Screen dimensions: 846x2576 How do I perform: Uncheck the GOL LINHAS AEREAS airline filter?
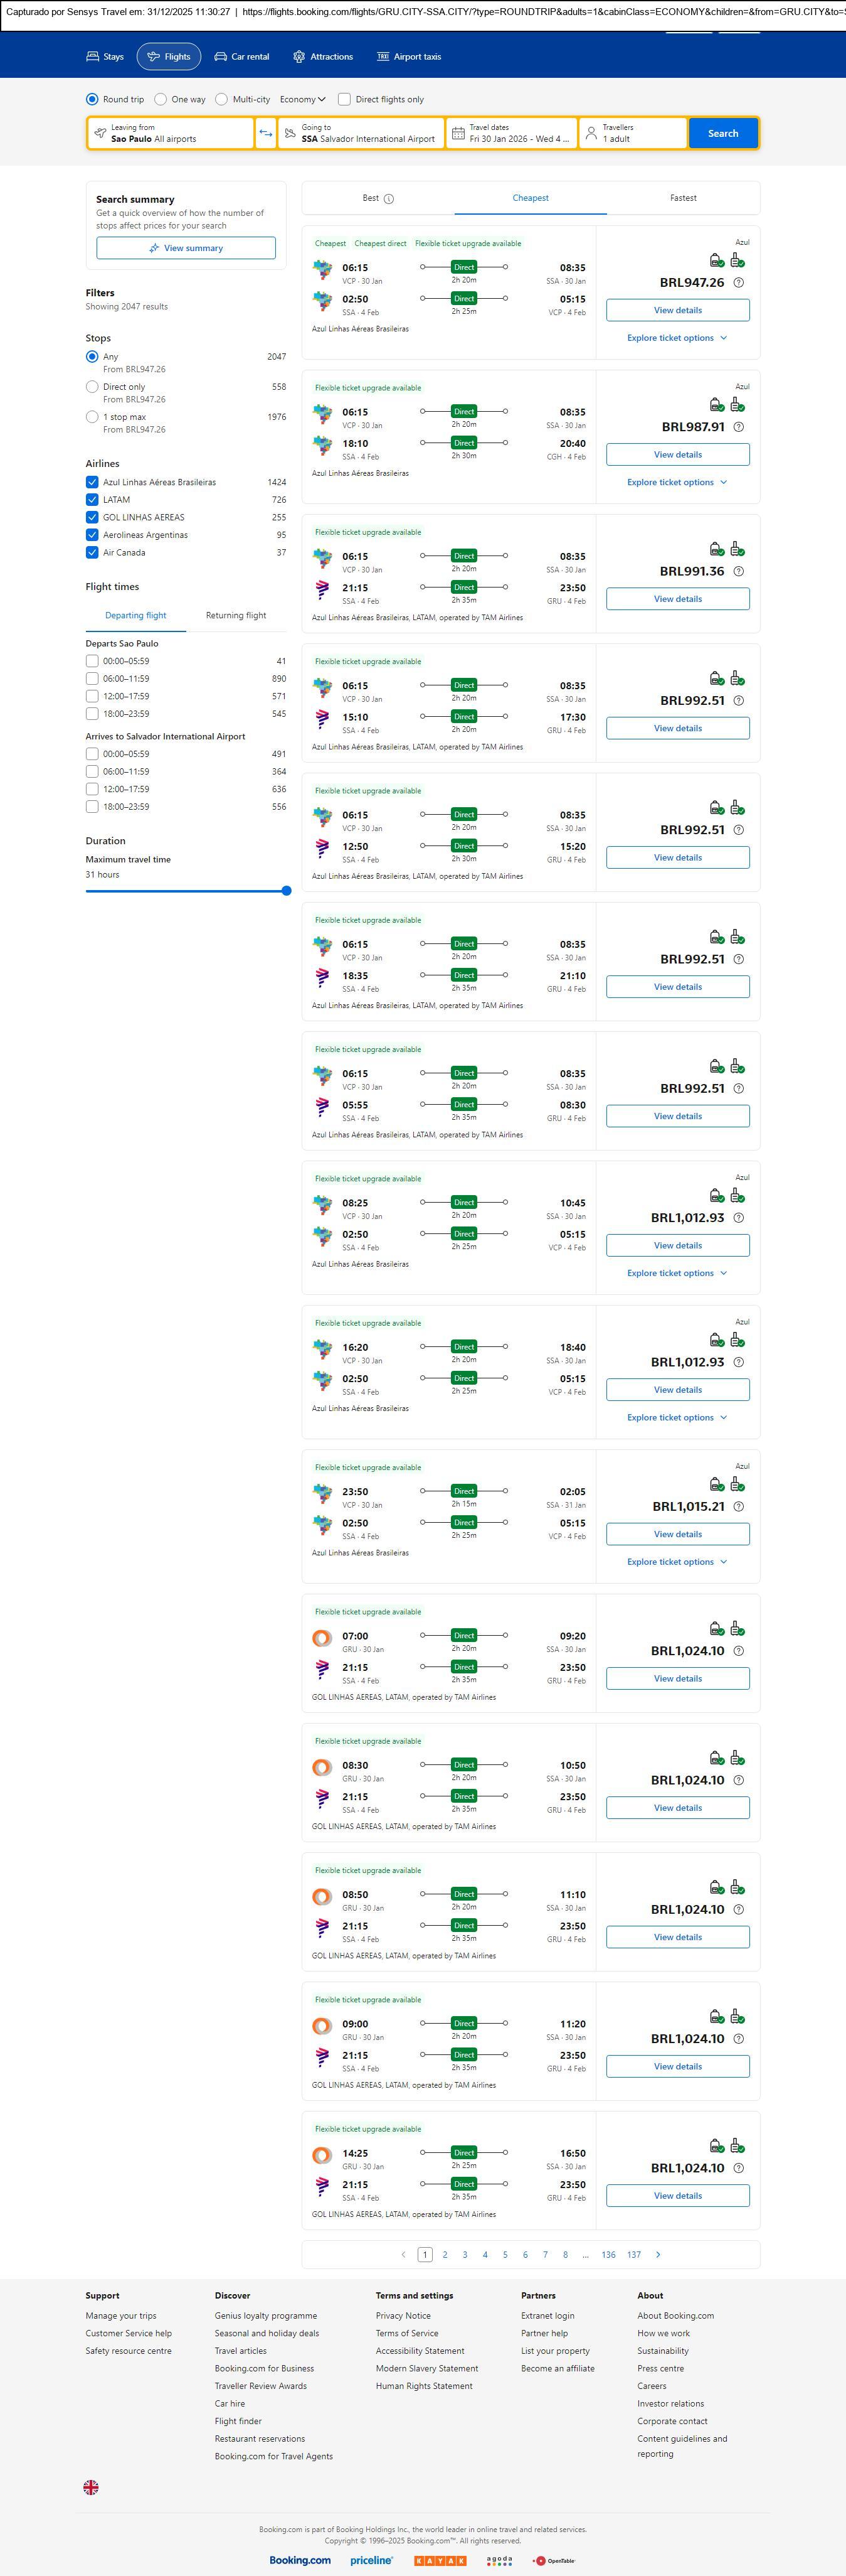92,517
